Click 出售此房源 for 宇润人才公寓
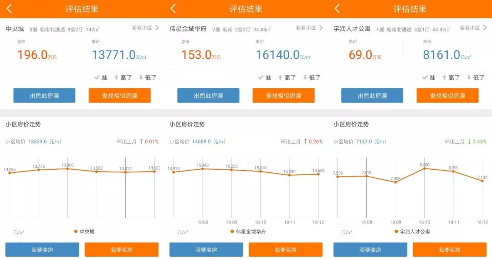 [x=372, y=95]
